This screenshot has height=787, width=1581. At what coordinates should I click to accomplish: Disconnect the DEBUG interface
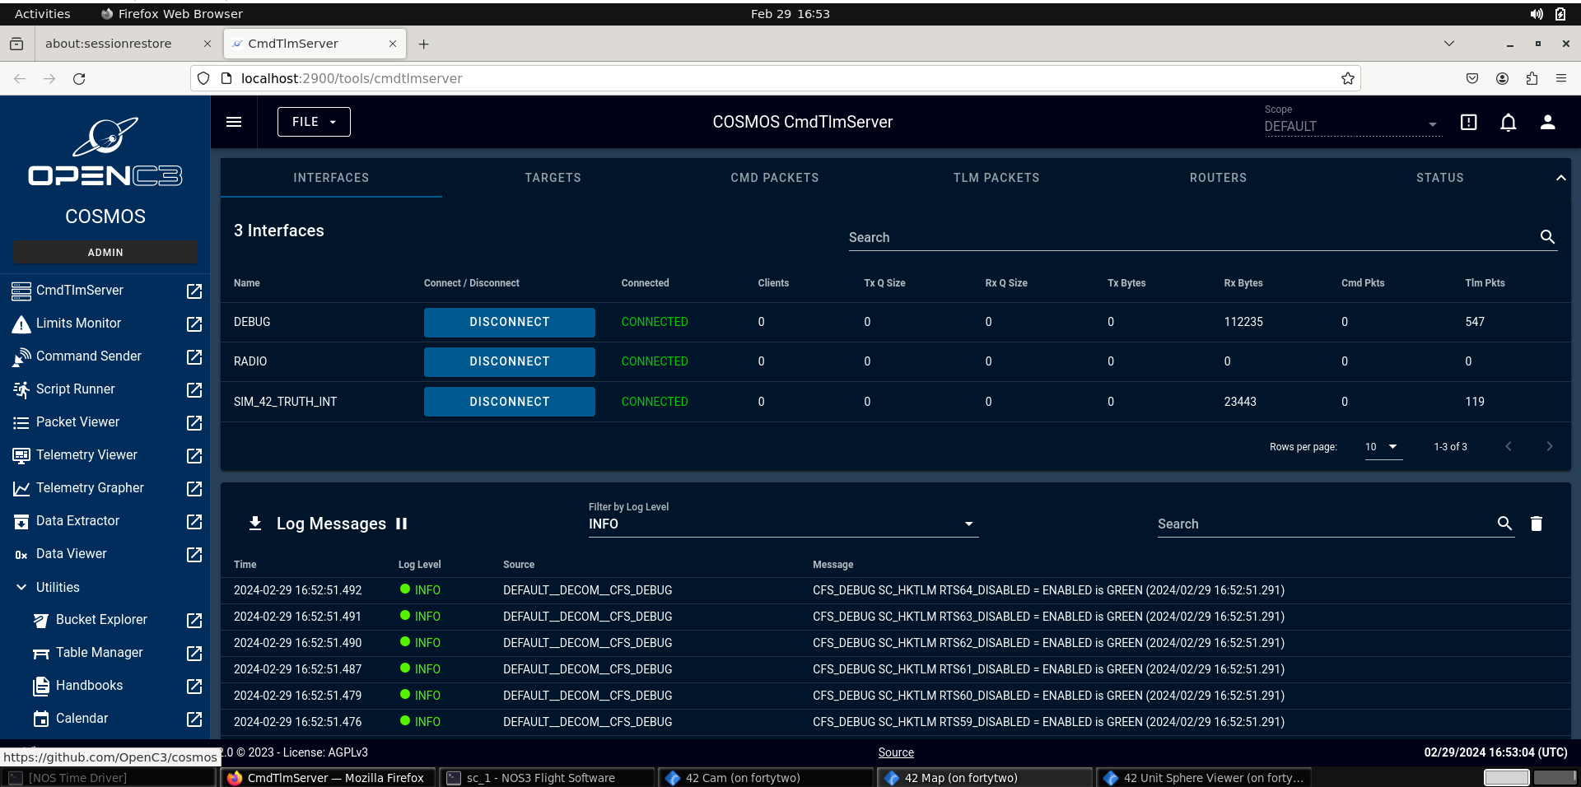[x=510, y=322]
